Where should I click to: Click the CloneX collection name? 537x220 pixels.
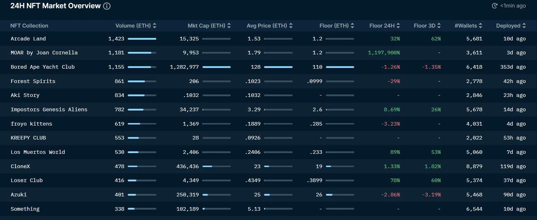pyautogui.click(x=20, y=166)
